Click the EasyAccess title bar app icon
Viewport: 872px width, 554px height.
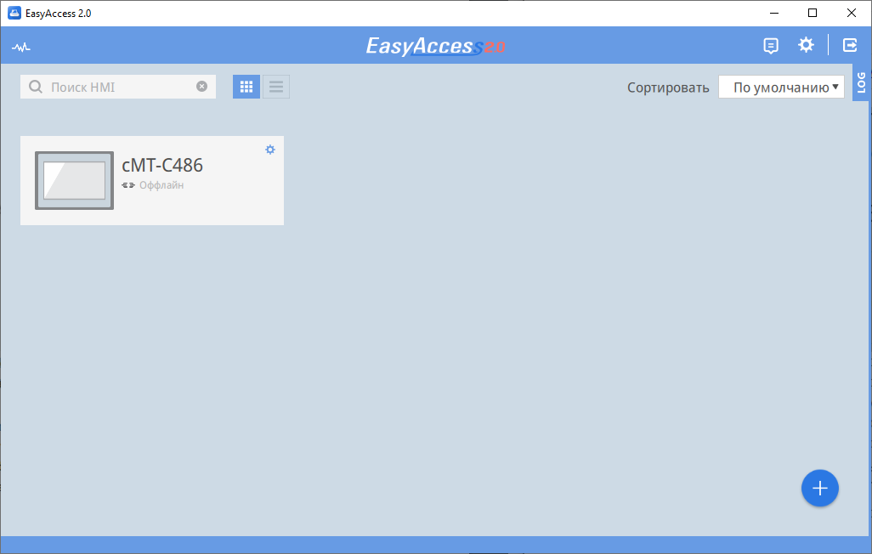14,13
